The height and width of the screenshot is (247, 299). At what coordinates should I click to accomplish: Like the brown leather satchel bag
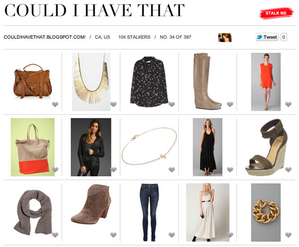[55, 104]
